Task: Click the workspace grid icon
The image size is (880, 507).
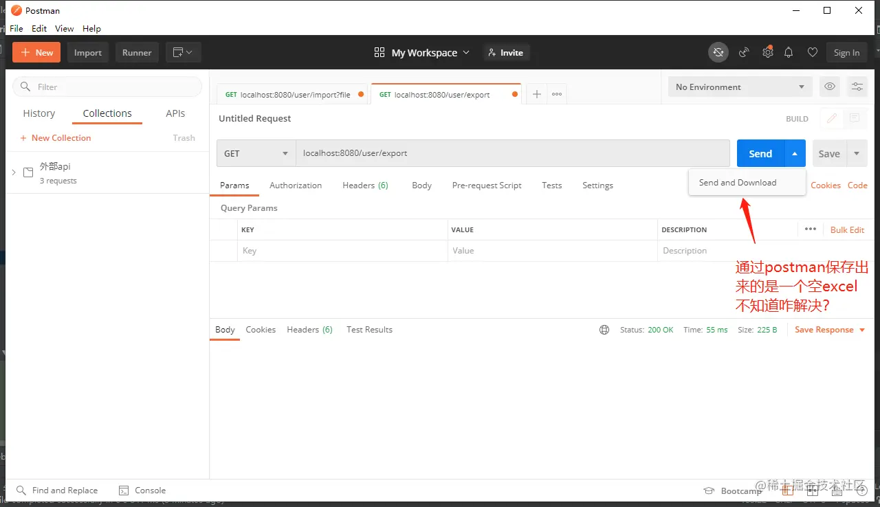Action: 379,52
